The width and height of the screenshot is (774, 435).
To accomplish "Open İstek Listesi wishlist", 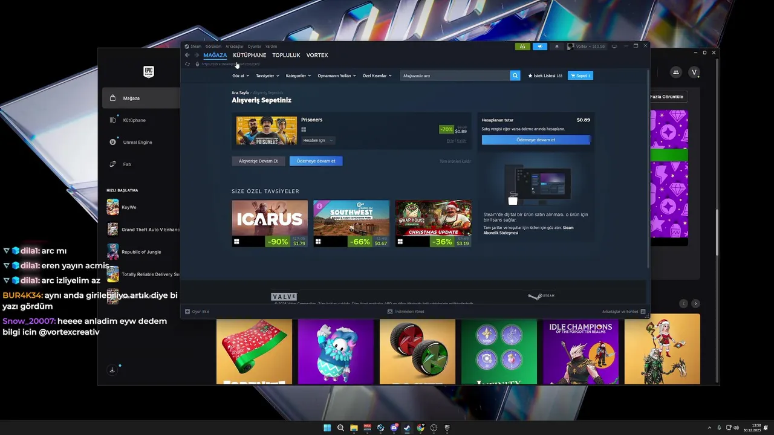I will [545, 76].
